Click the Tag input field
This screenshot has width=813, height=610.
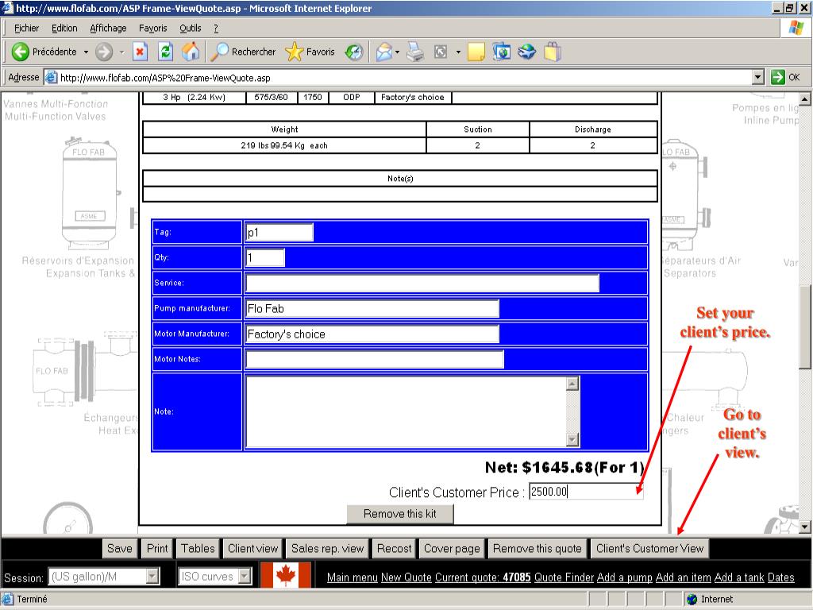point(279,233)
